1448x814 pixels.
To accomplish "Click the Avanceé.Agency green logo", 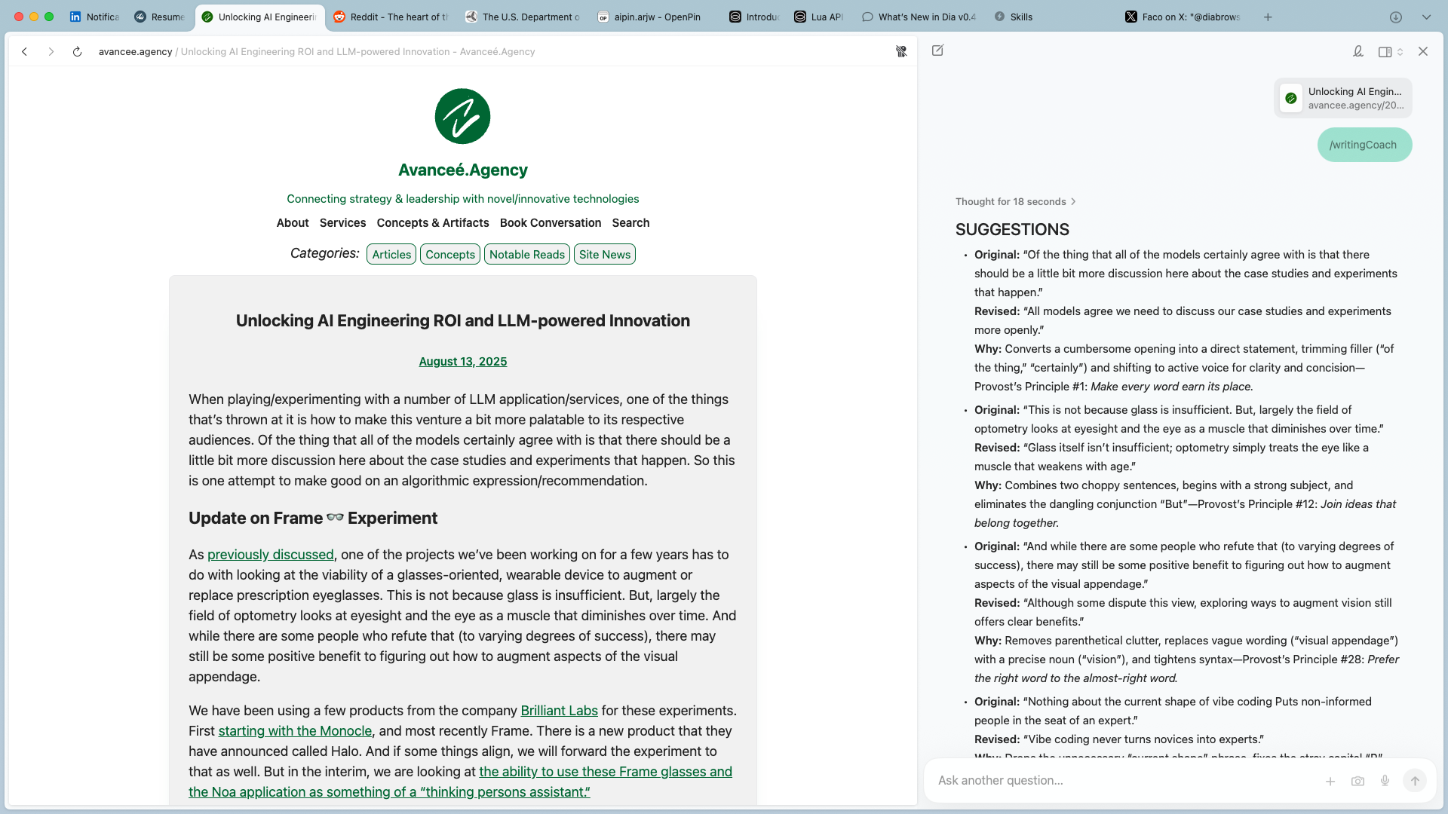I will [462, 116].
